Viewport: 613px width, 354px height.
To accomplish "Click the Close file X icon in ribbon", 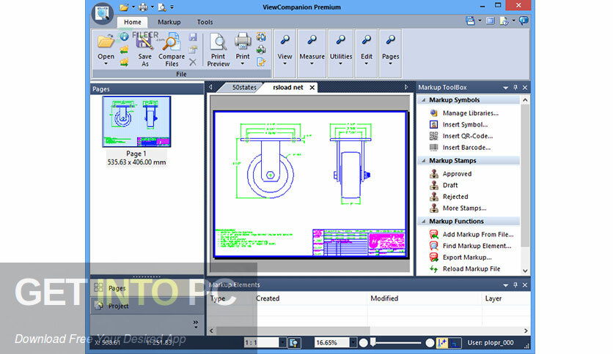I will point(193,62).
